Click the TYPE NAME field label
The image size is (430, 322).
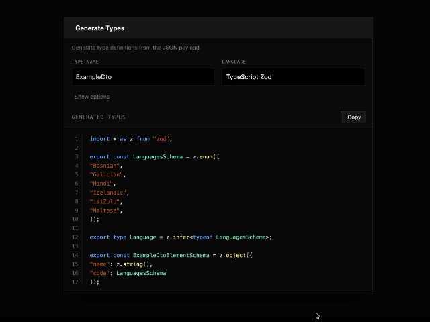point(85,62)
